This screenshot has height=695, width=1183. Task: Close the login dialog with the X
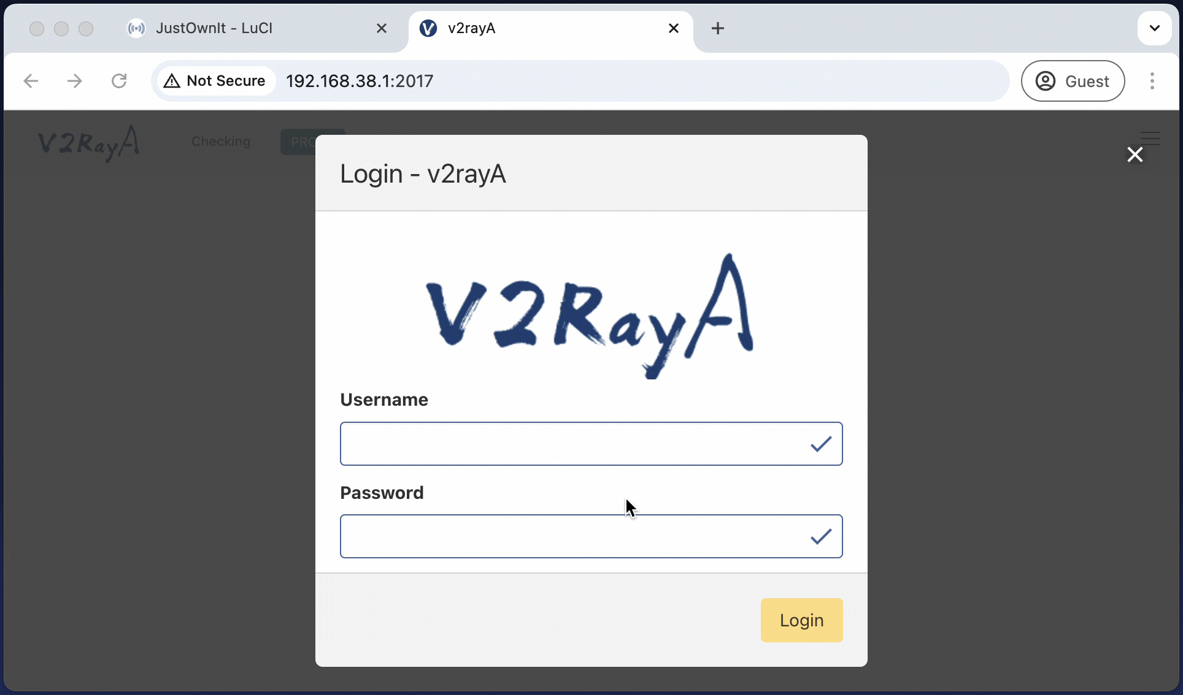[1135, 154]
